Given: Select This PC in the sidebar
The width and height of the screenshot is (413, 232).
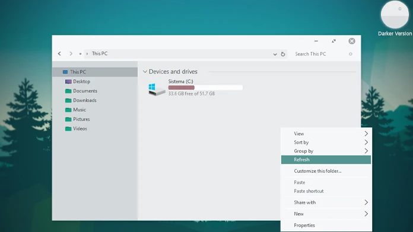Looking at the screenshot, I should (x=95, y=72).
